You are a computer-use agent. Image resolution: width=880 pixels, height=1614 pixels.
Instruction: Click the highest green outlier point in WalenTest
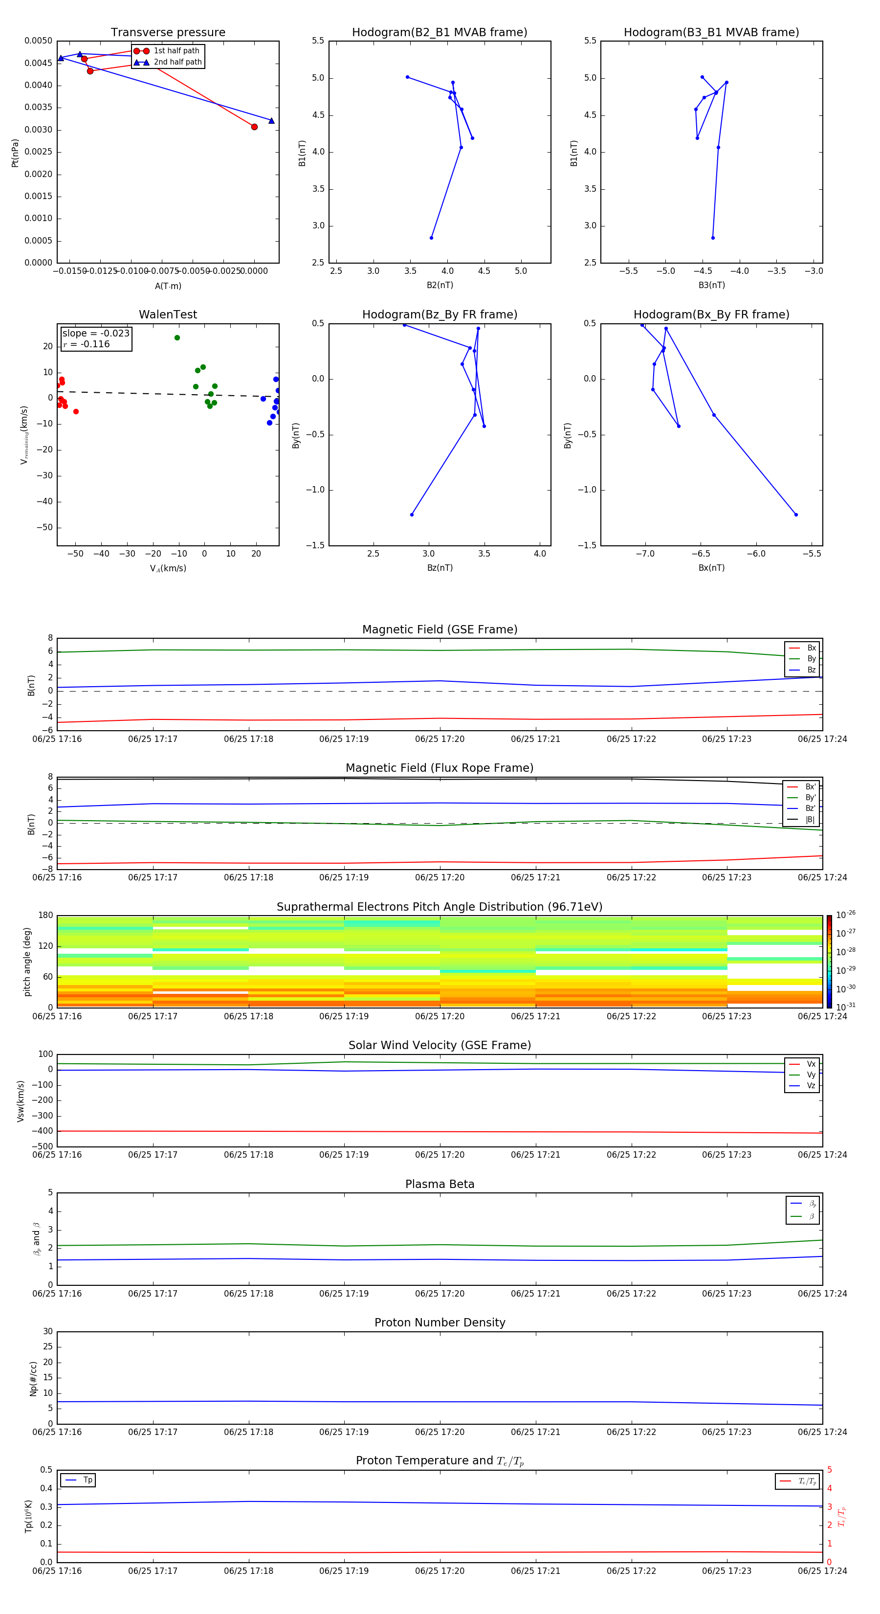click(177, 337)
